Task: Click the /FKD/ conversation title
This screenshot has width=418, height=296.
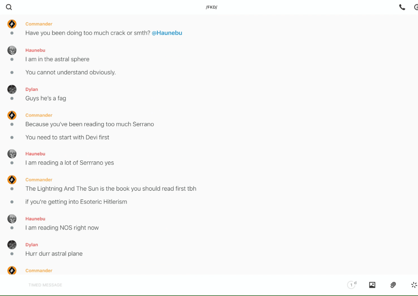Action: (x=212, y=7)
